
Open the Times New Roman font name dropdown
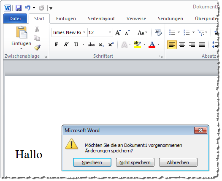tap(84, 32)
